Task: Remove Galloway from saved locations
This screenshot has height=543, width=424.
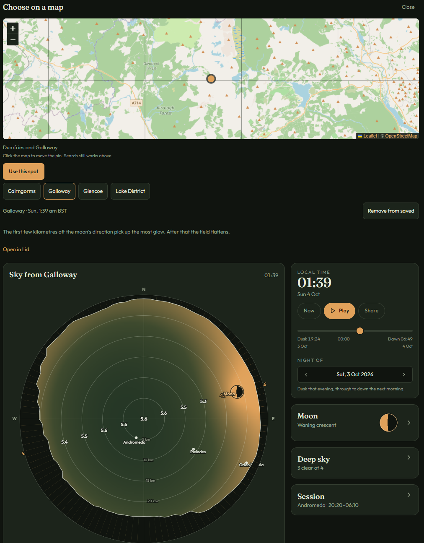Action: click(391, 211)
